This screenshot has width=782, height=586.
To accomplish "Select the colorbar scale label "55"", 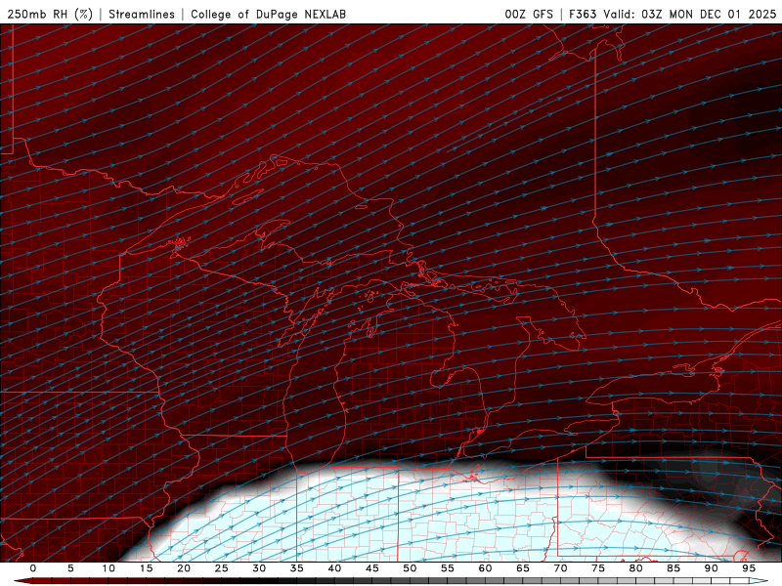I will (448, 568).
